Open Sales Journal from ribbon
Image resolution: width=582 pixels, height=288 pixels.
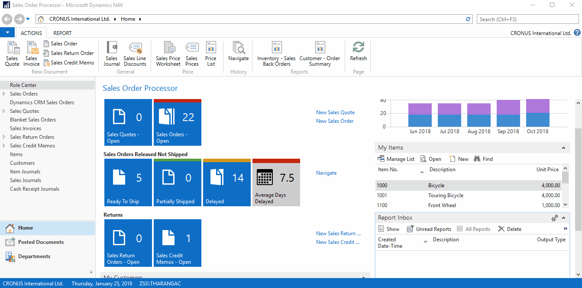tap(111, 54)
